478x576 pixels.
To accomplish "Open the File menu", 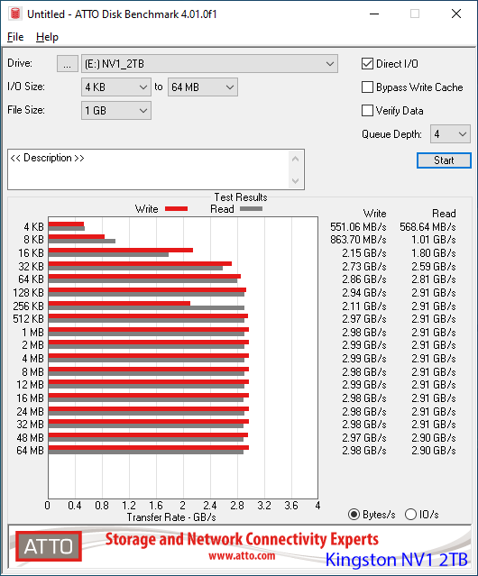I will click(15, 37).
